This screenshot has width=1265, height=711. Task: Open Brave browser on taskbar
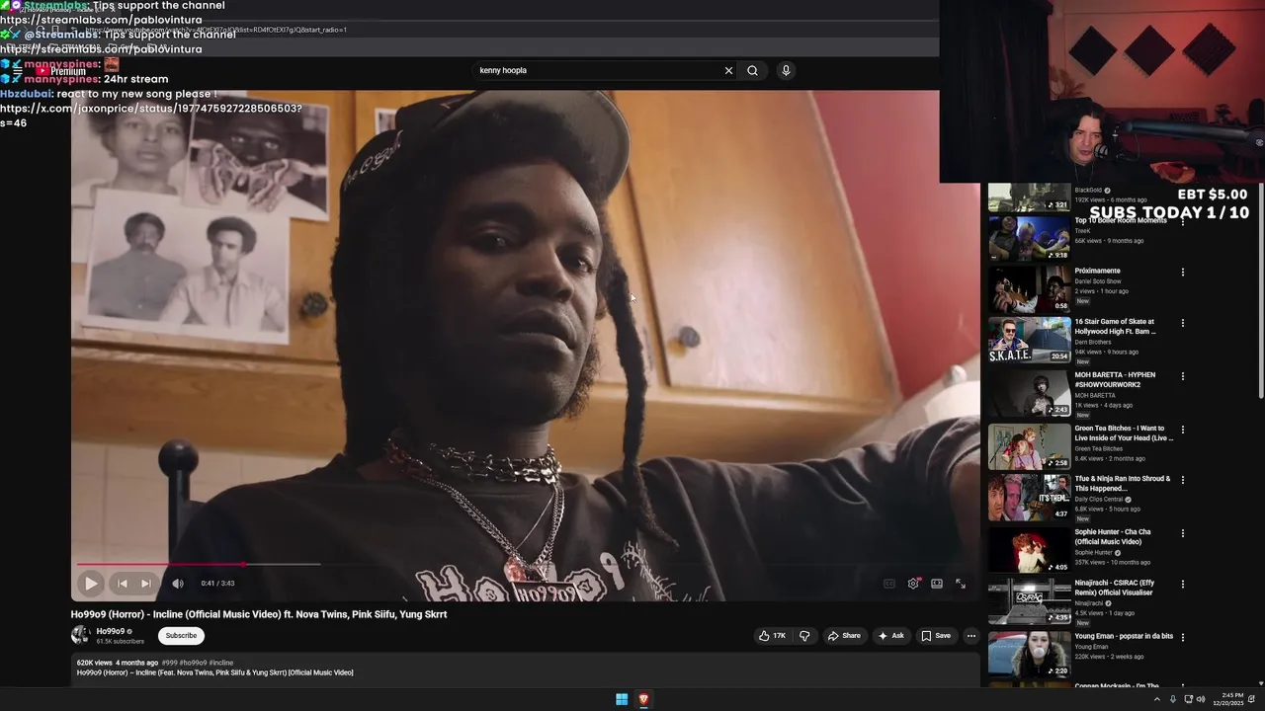coord(643,699)
